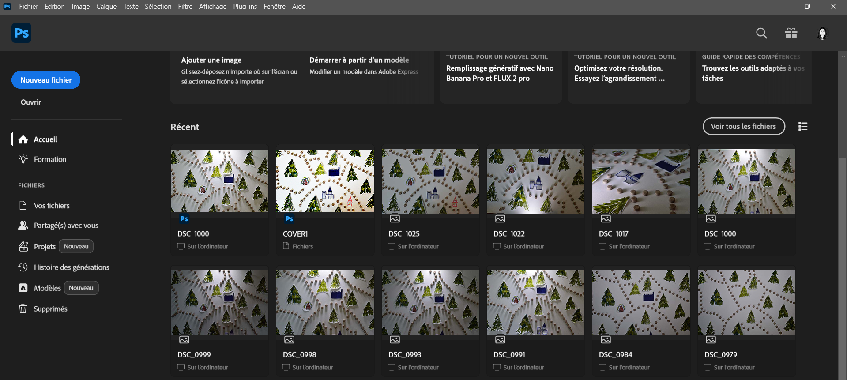Open Partagé(s) avec vous
Screen dimensions: 847x380
click(x=66, y=226)
